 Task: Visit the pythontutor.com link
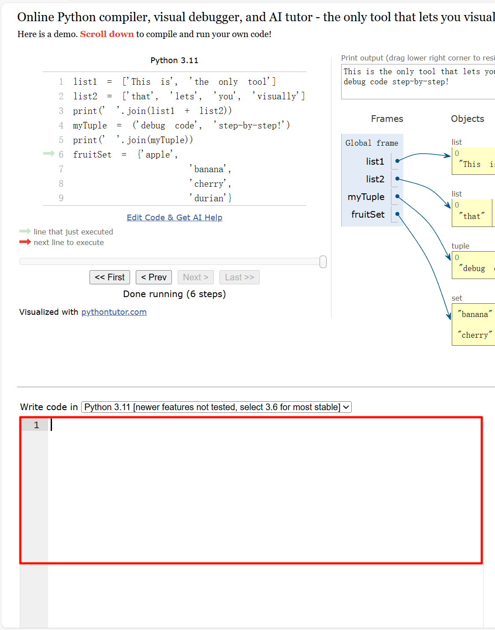(114, 312)
